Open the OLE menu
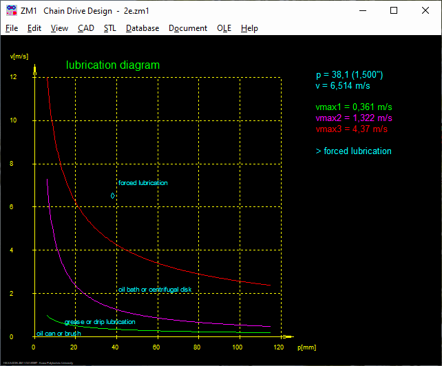Viewport: 442px width, 366px height. click(x=224, y=28)
